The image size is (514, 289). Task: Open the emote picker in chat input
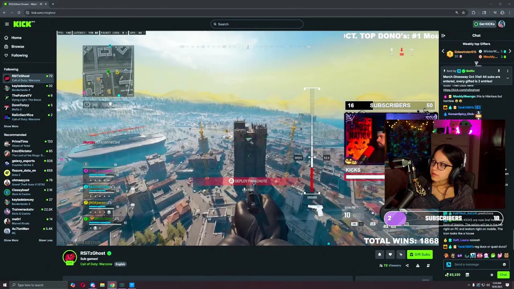click(x=504, y=265)
